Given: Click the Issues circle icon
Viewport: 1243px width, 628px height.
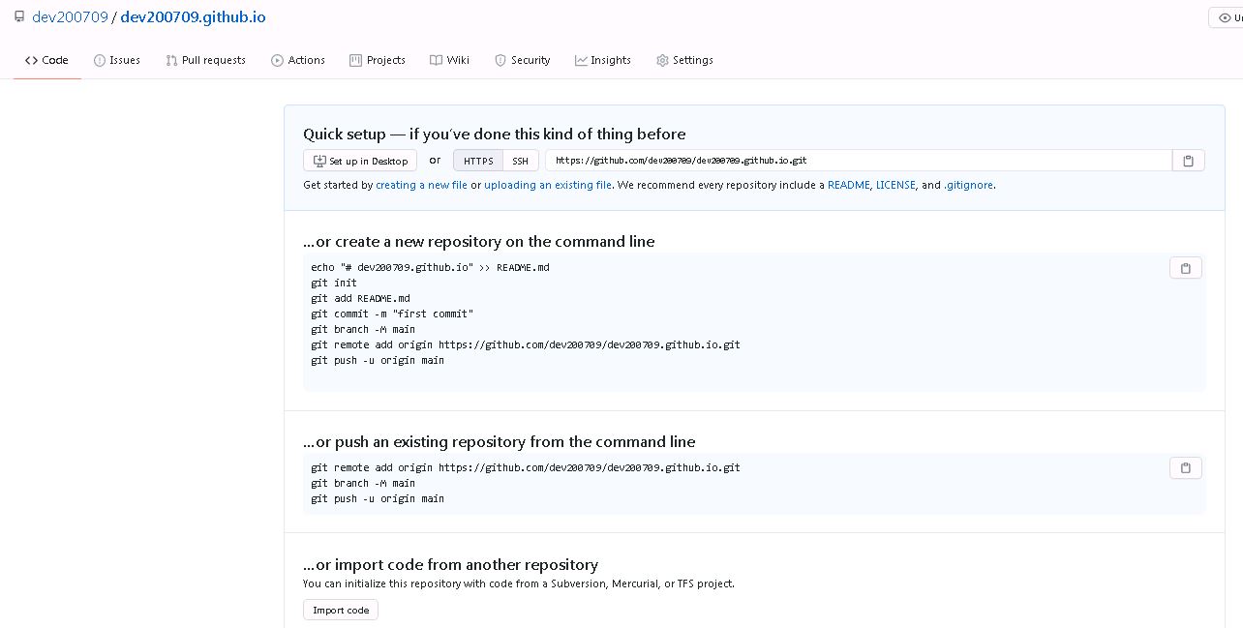Looking at the screenshot, I should pyautogui.click(x=100, y=60).
